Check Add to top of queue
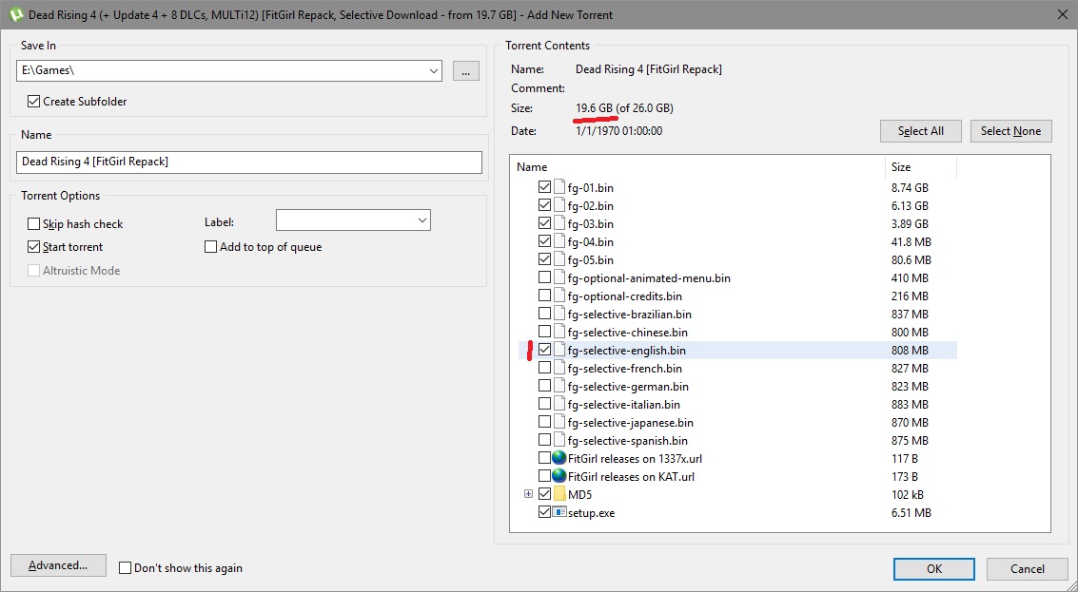This screenshot has width=1078, height=592. (x=210, y=246)
